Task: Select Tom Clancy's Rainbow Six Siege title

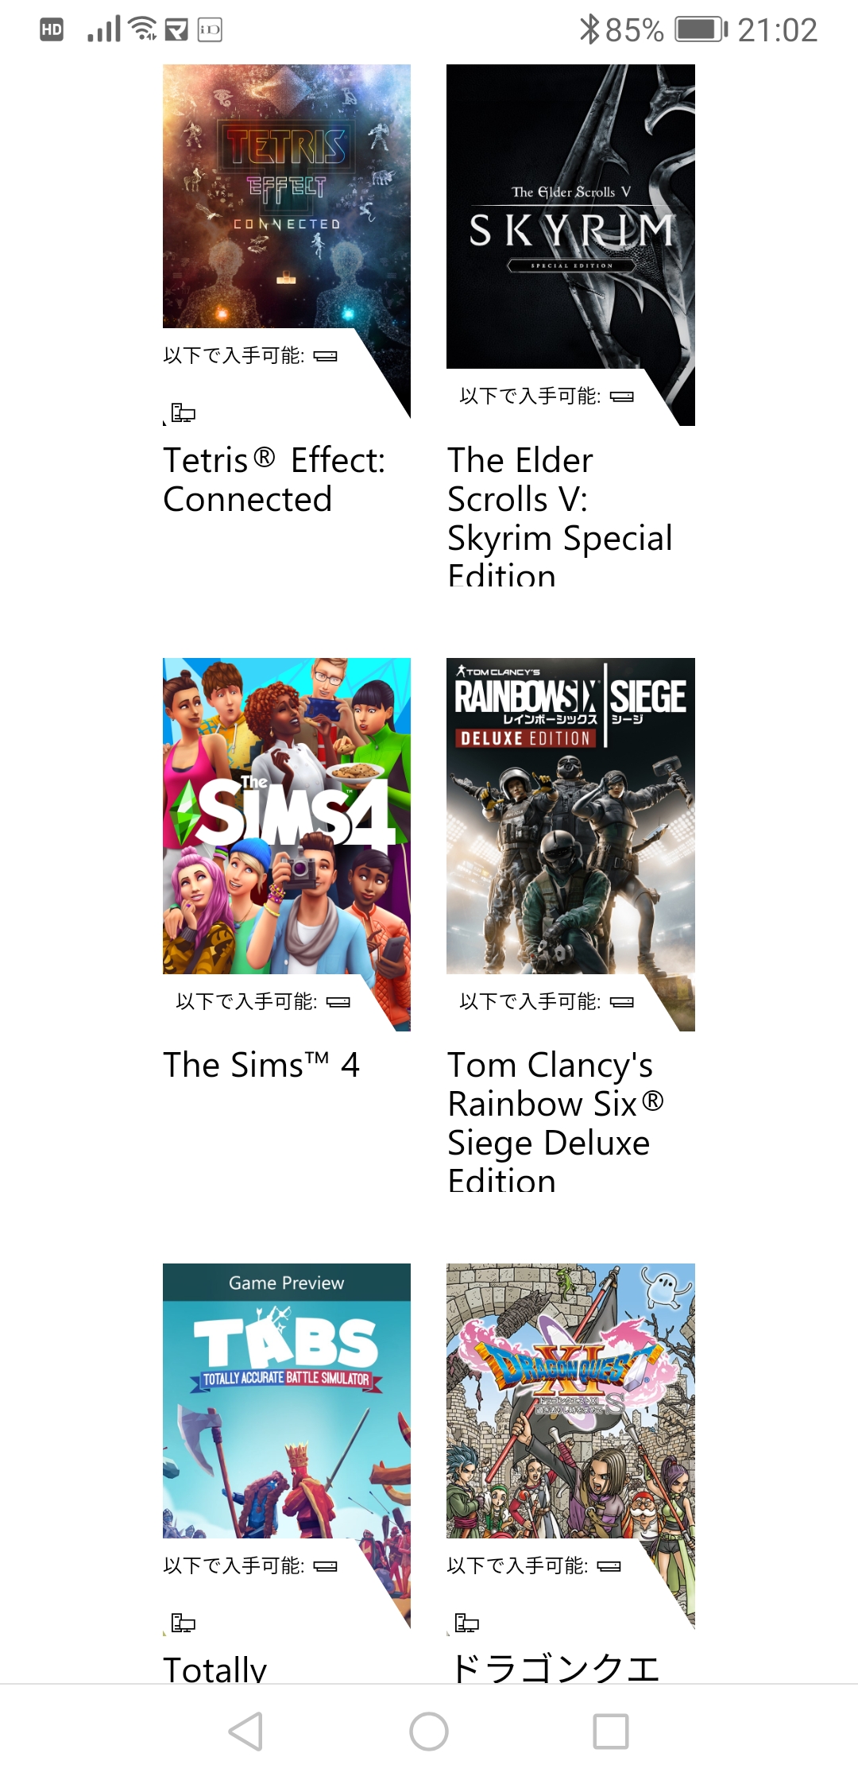Action: pos(555,1120)
